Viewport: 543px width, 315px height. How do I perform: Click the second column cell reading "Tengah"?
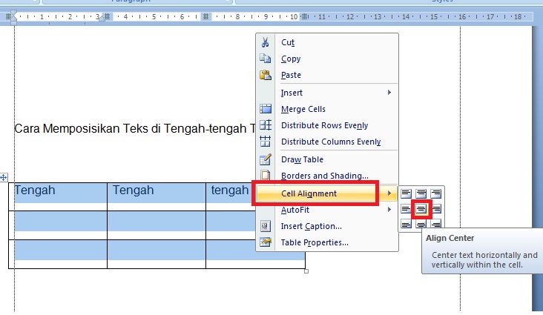tap(157, 196)
